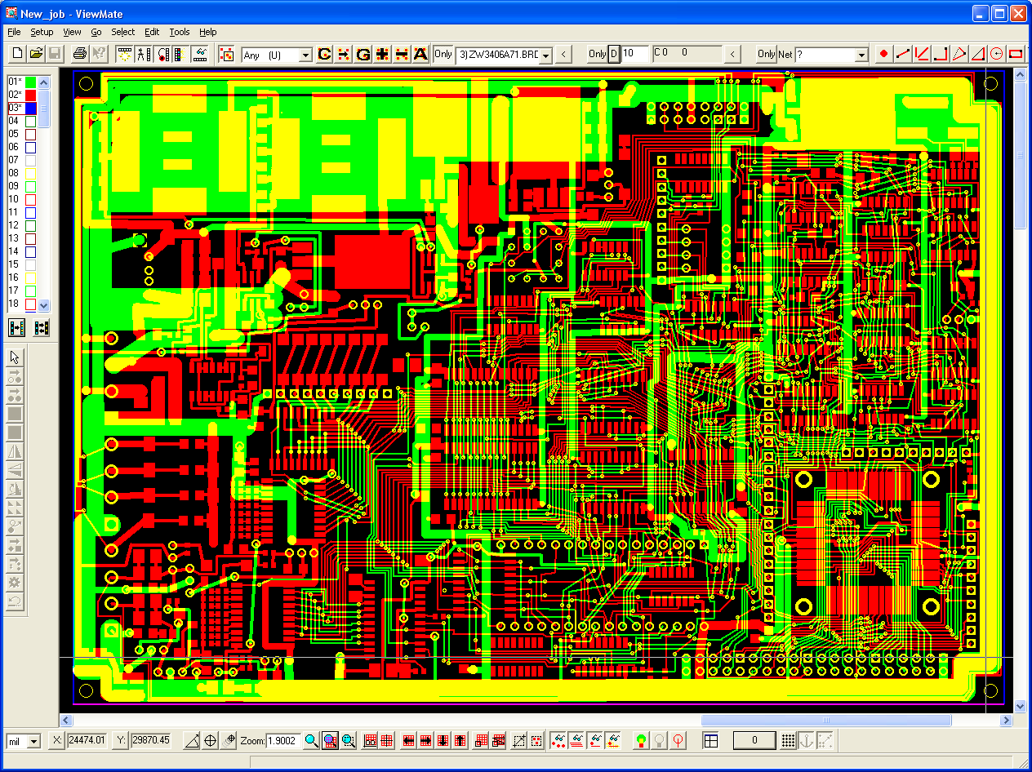The image size is (1032, 772).
Task: Select the red dot flash draw tool
Action: 883,54
